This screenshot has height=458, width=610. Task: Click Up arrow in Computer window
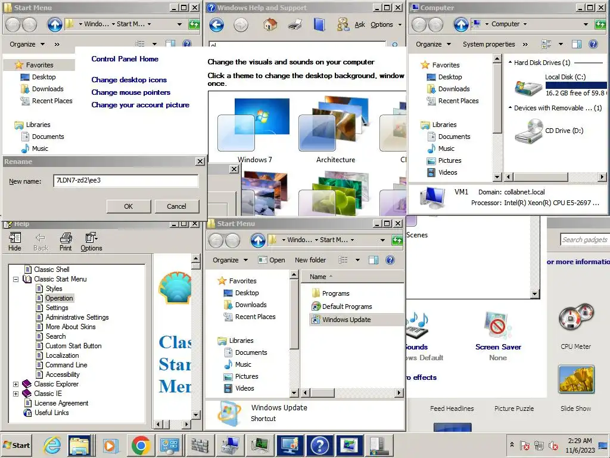tap(461, 24)
